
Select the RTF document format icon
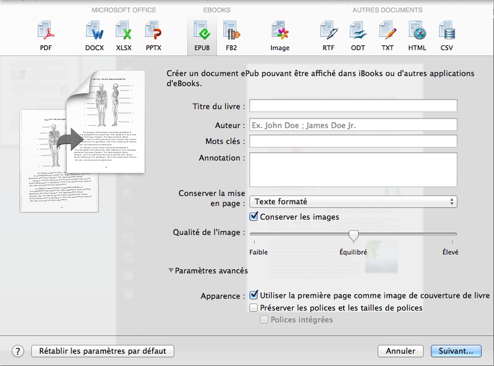click(x=329, y=35)
